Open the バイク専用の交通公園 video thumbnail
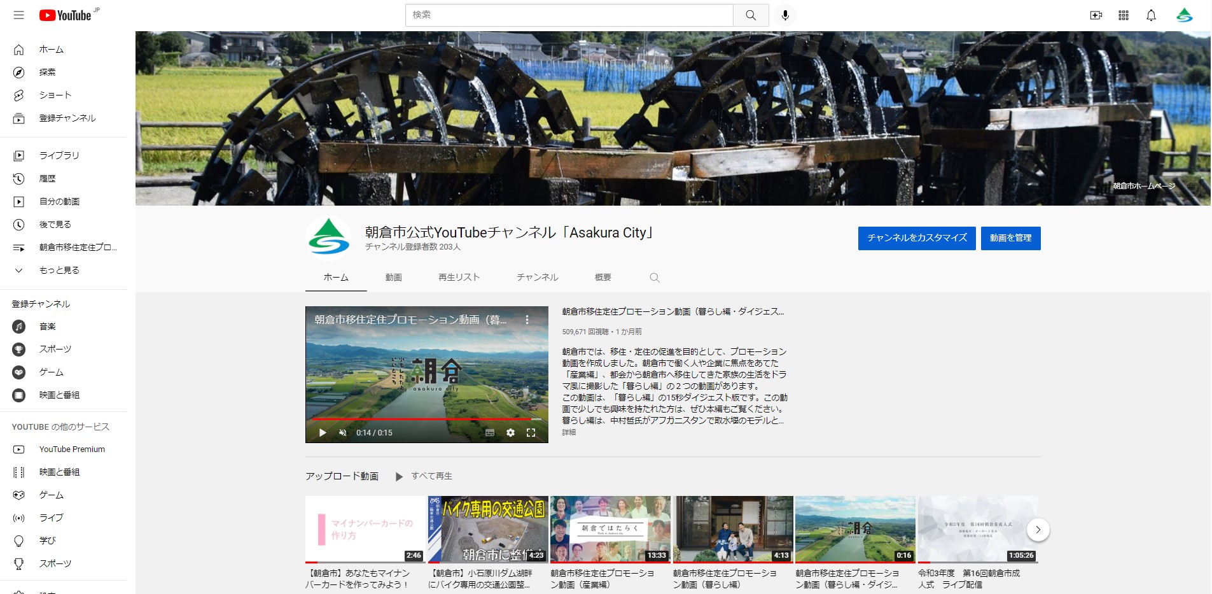This screenshot has width=1212, height=594. pyautogui.click(x=487, y=529)
